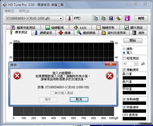Check the 執行寫入測試 checkbox in the dialog

pyautogui.click(x=52, y=93)
